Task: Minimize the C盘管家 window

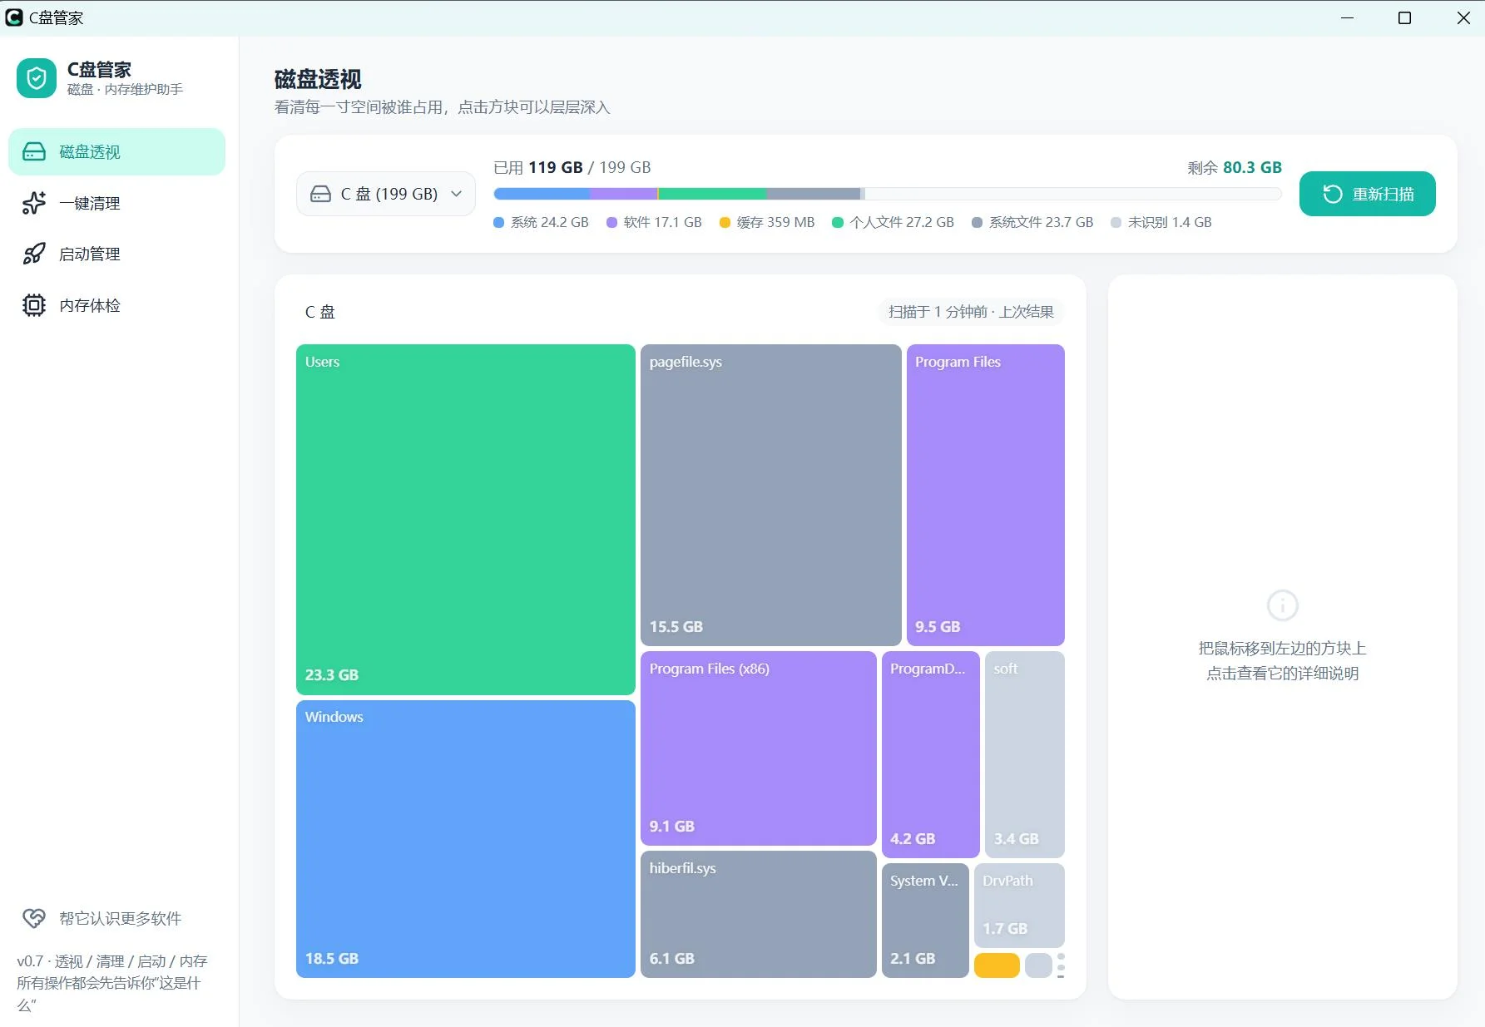Action: click(1348, 17)
